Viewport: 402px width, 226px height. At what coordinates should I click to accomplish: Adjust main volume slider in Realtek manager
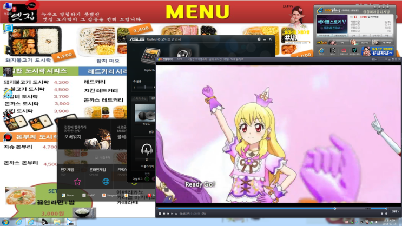point(145,88)
